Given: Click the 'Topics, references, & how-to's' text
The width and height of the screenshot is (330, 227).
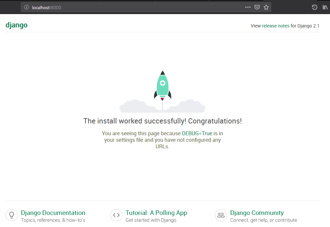Looking at the screenshot, I should coord(53,220).
